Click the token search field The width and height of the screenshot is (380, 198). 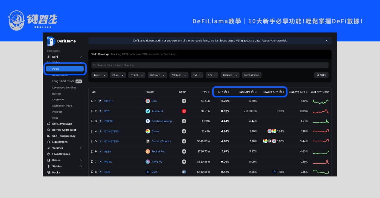(210, 65)
